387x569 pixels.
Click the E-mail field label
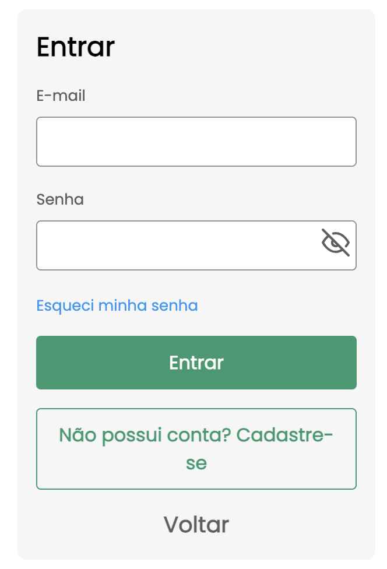(61, 96)
